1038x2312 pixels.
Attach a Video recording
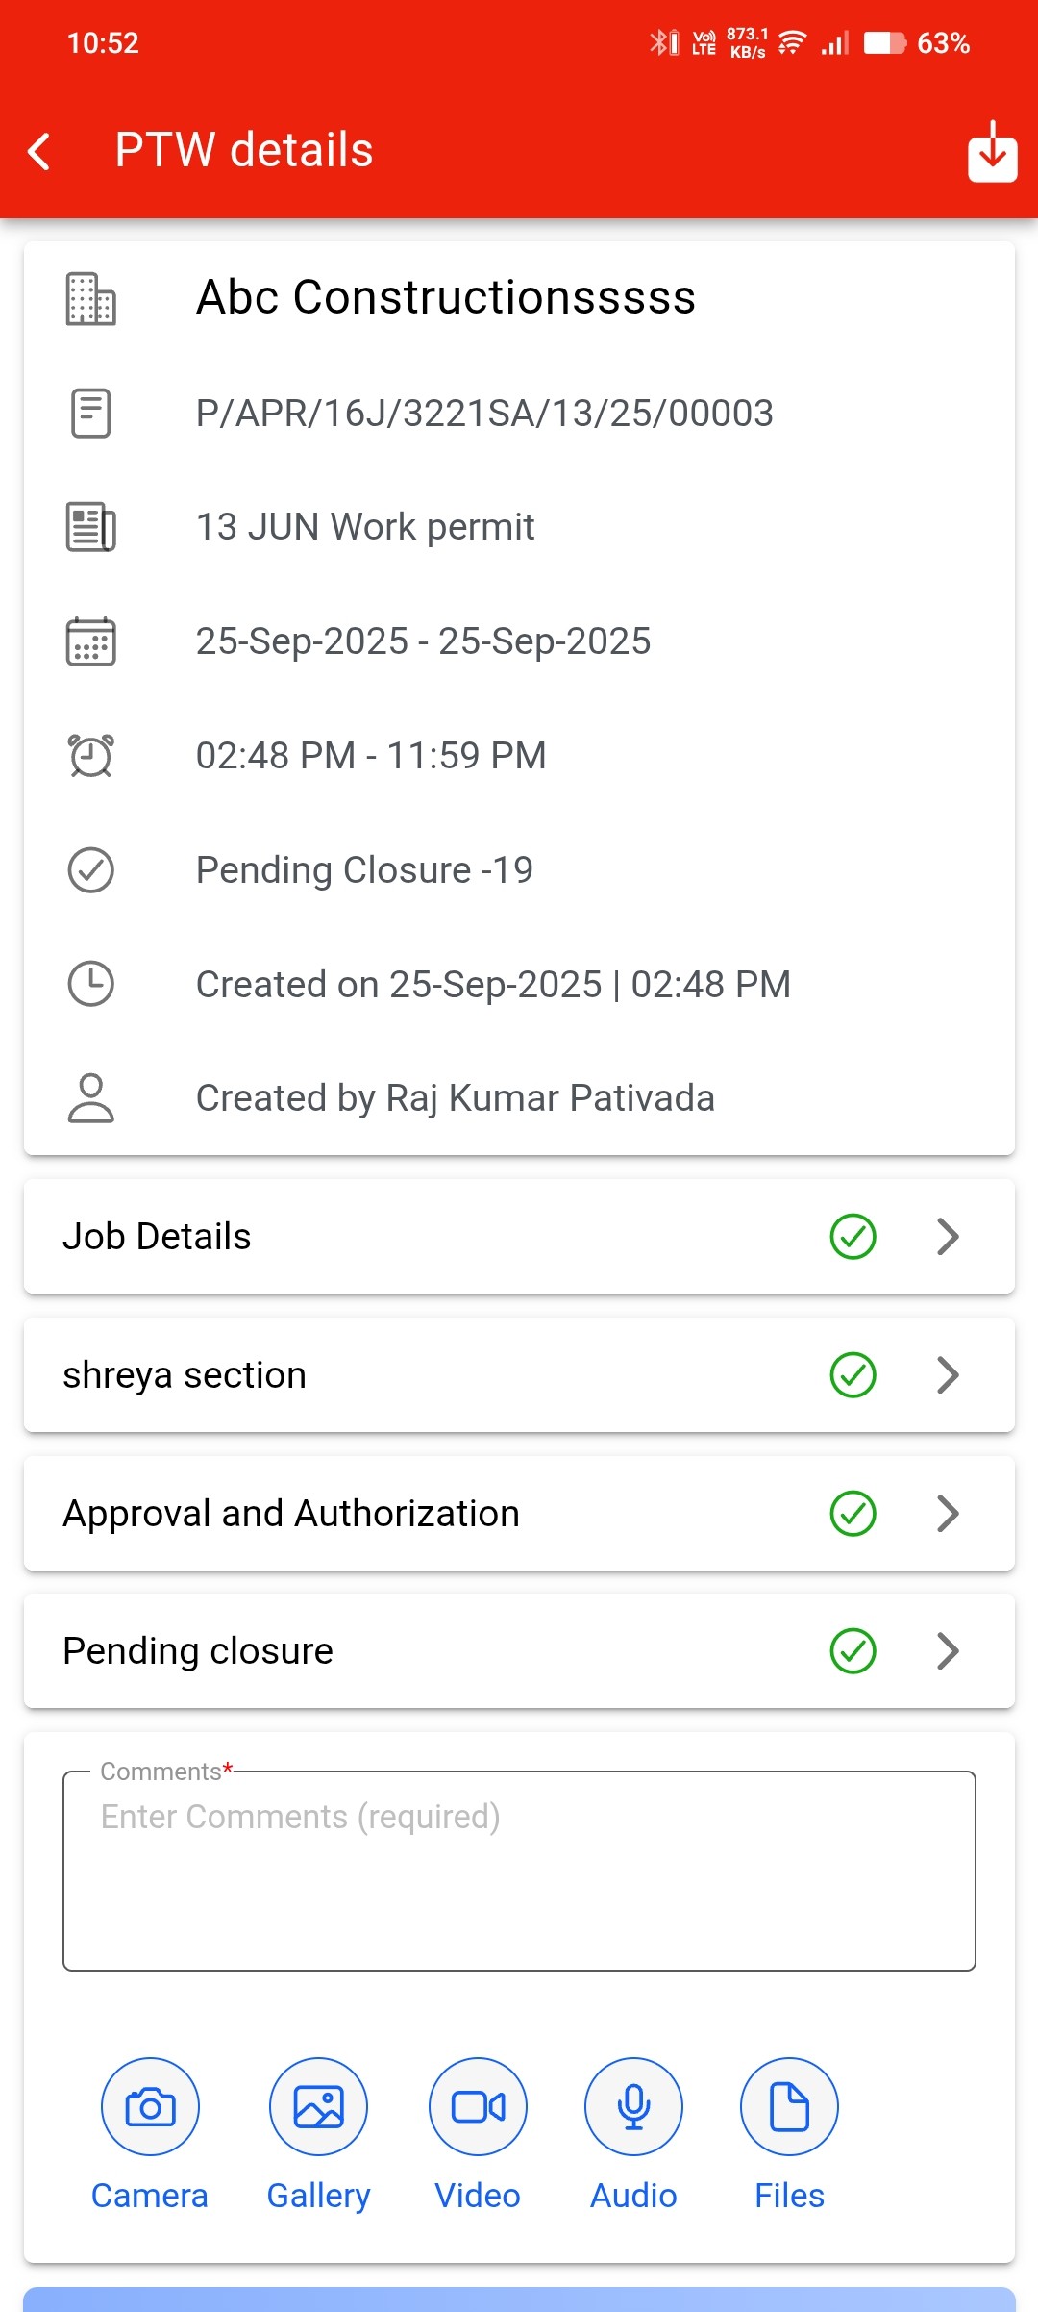[x=478, y=2106]
